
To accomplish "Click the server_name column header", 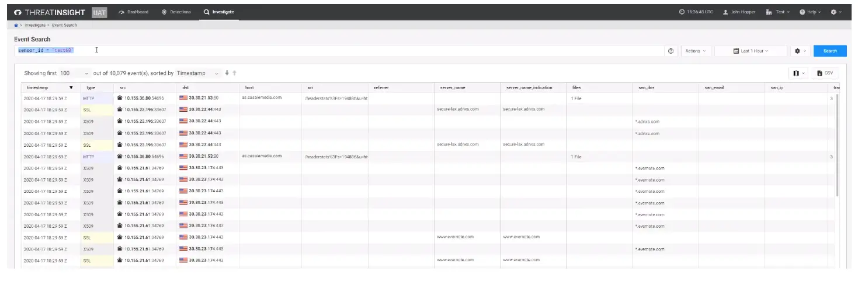I will tap(467, 87).
